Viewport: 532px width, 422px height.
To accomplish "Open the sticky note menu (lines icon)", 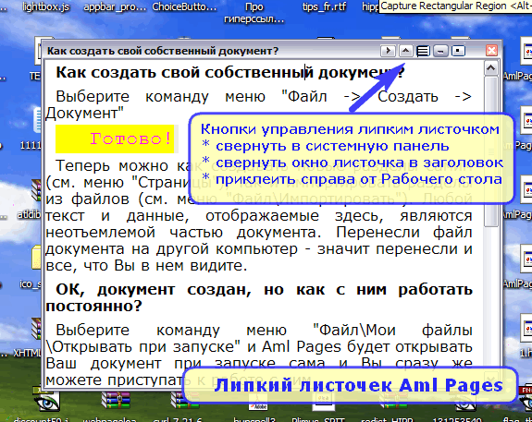I will pyautogui.click(x=423, y=51).
